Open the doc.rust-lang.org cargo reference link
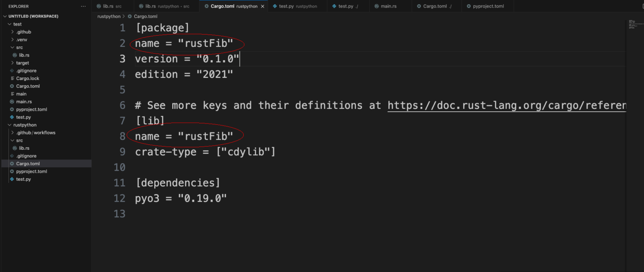The width and height of the screenshot is (644, 272). coord(506,105)
